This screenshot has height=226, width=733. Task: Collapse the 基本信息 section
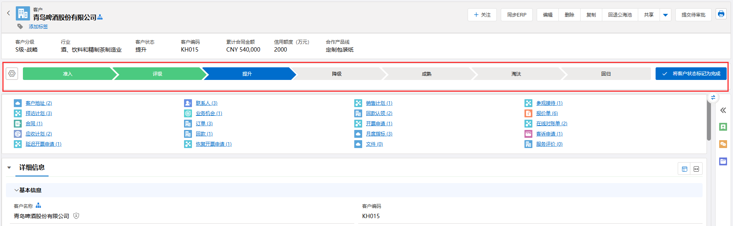tap(16, 190)
